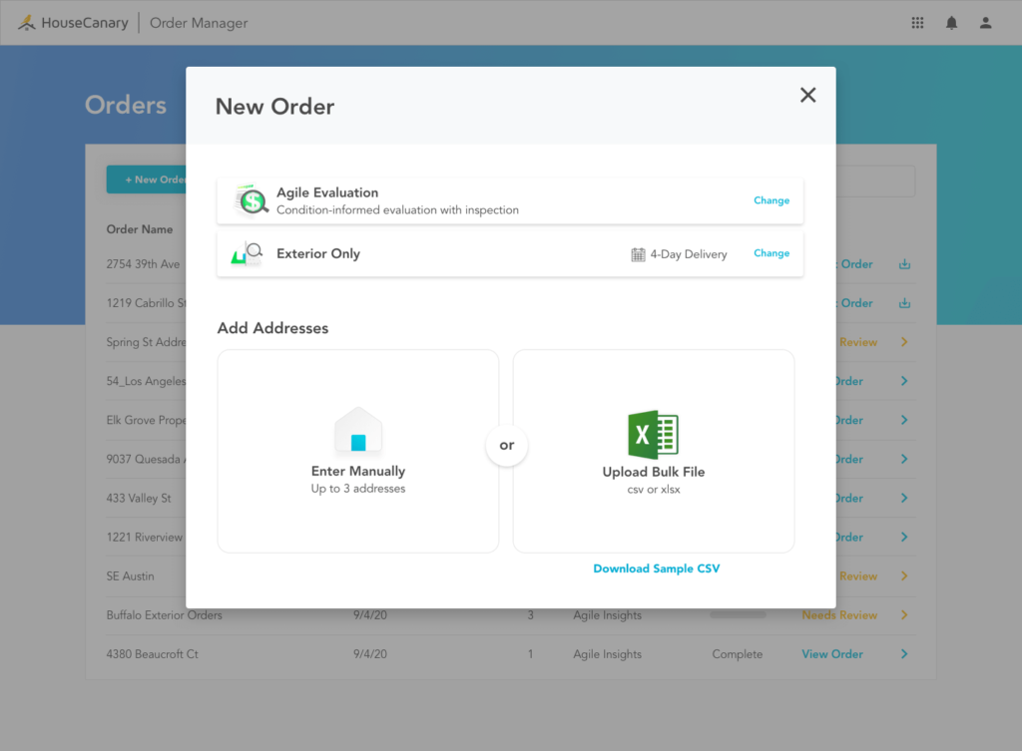Expand Buffalo Exterior Orders row chevron
1022x751 pixels.
click(x=904, y=615)
